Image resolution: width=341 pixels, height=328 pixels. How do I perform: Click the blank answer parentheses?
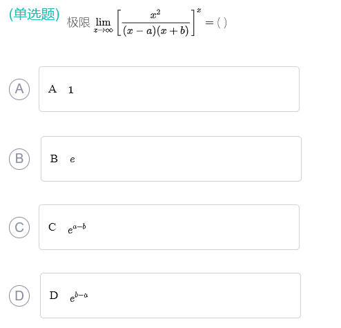222,23
